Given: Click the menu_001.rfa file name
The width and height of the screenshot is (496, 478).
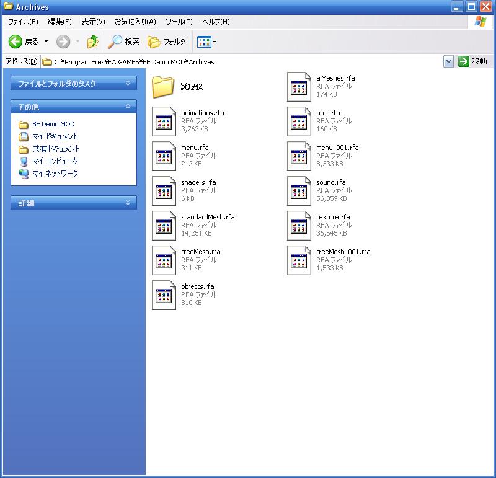Looking at the screenshot, I should click(337, 148).
